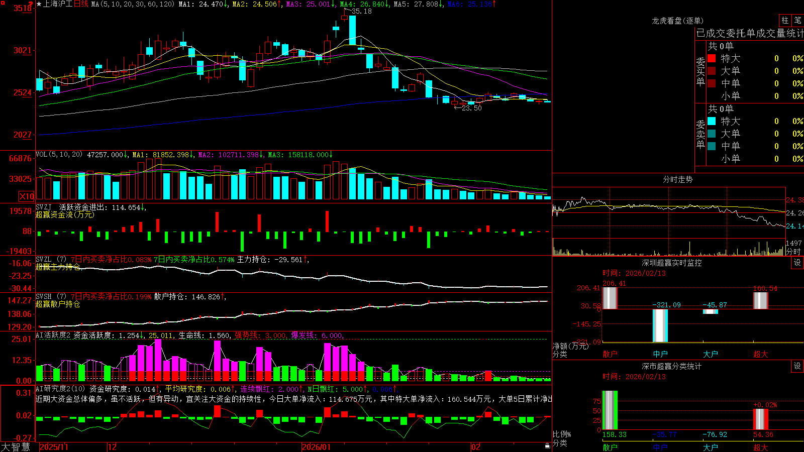Open 设 settings for 深市超赢分类统计

[797, 366]
